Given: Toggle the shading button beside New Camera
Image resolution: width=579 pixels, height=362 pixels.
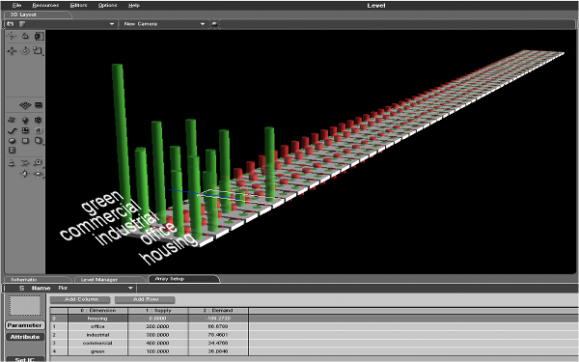Looking at the screenshot, I should coord(214,24).
